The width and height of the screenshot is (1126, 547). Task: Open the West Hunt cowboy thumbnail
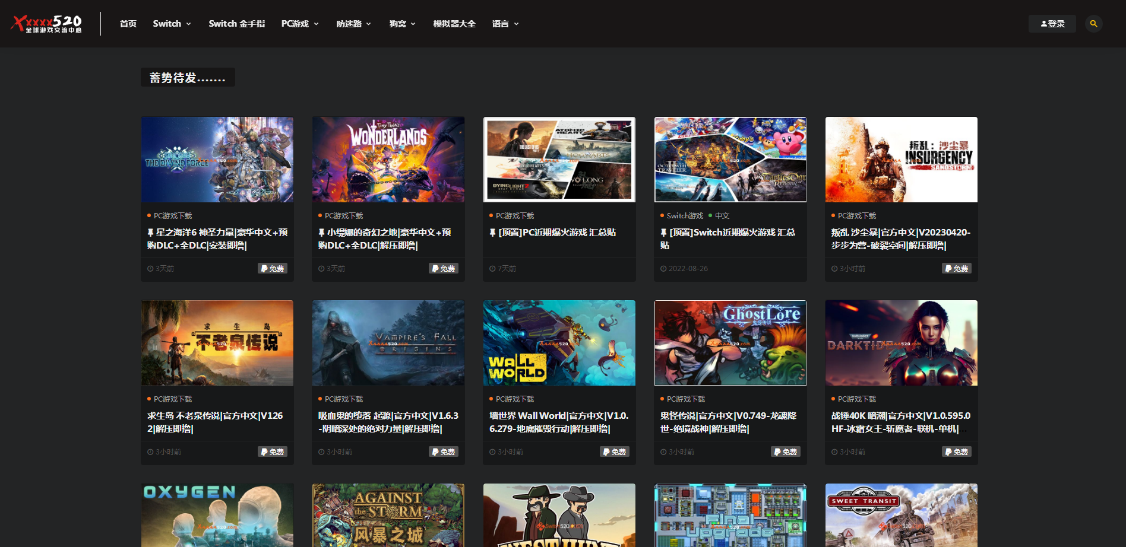(x=559, y=515)
